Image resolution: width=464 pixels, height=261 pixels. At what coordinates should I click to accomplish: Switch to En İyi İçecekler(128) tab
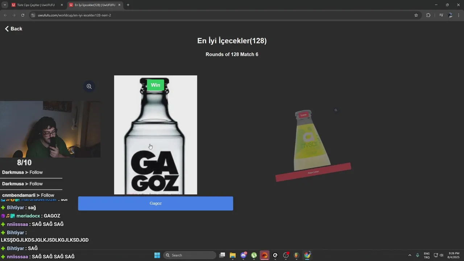pyautogui.click(x=95, y=5)
